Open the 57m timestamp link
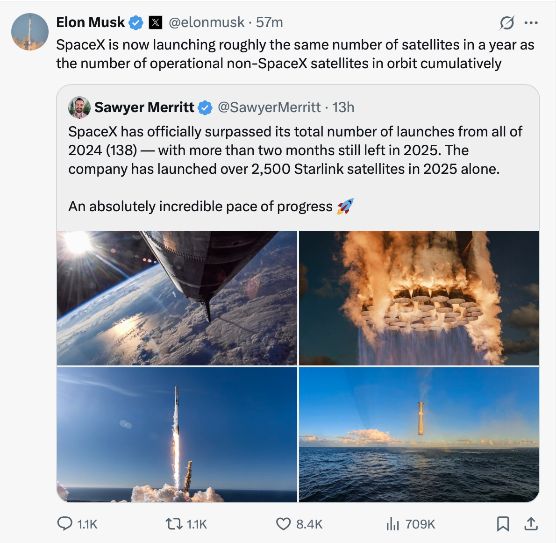 271,22
